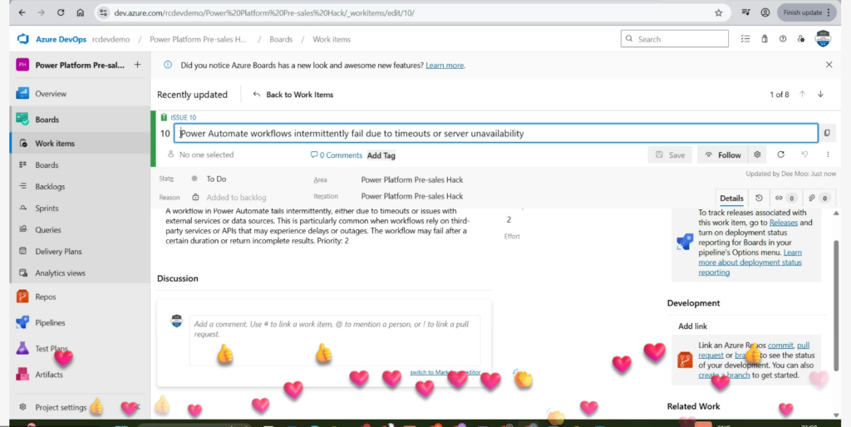The image size is (851, 427).
Task: Click the Discussion comment box
Action: tap(335, 341)
